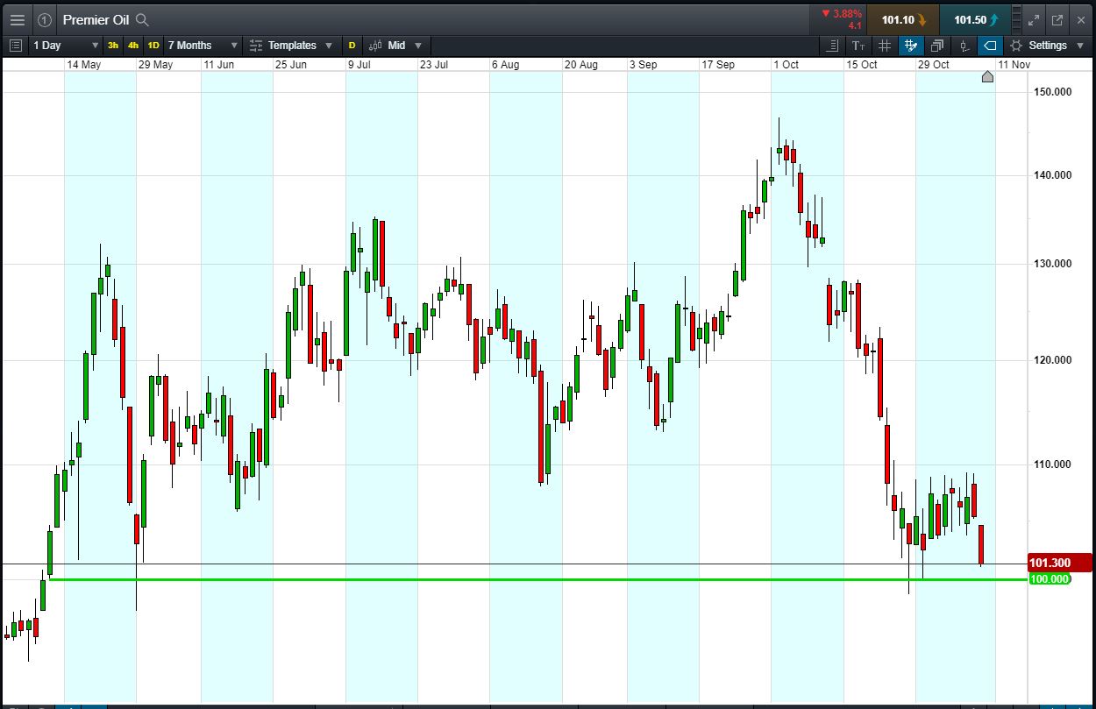Select the 1D interval shortcut
Screen dimensions: 1096x709
[153, 45]
